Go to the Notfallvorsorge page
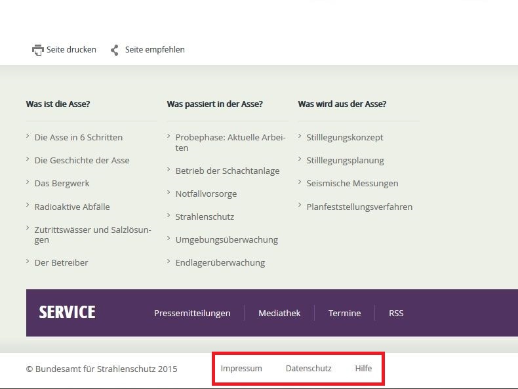The width and height of the screenshot is (518, 389). (x=206, y=194)
